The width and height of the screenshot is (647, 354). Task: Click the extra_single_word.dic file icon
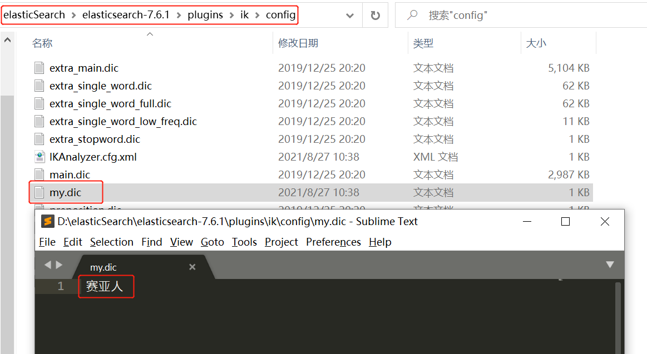(39, 86)
